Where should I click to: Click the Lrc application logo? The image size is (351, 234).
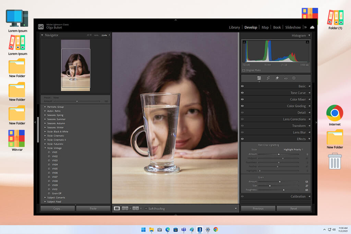41,27
